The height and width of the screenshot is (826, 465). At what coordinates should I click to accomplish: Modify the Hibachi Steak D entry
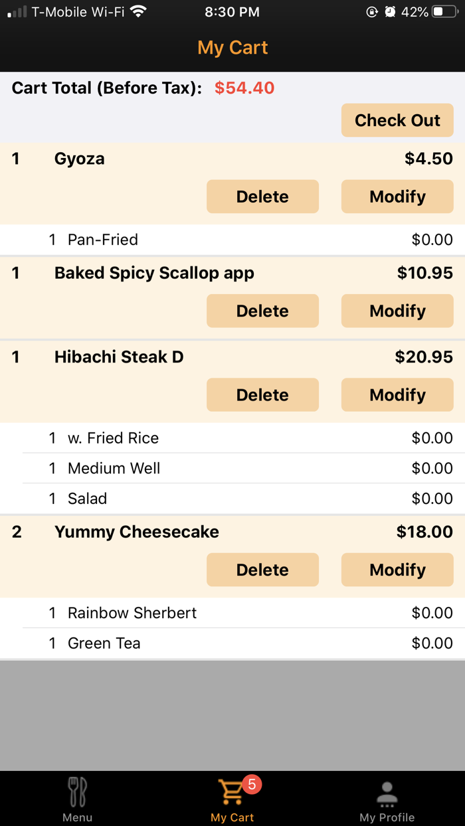397,394
